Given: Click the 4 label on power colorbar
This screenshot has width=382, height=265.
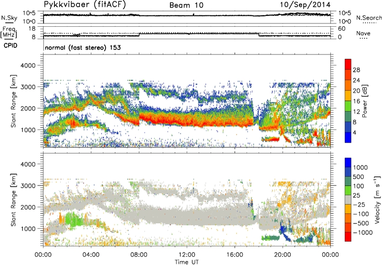Looking at the screenshot, I should pyautogui.click(x=354, y=133).
